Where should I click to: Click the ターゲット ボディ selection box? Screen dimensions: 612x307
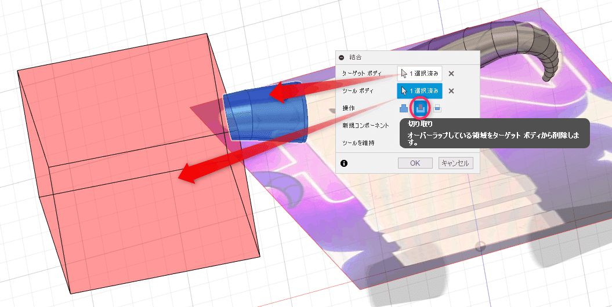click(x=420, y=73)
